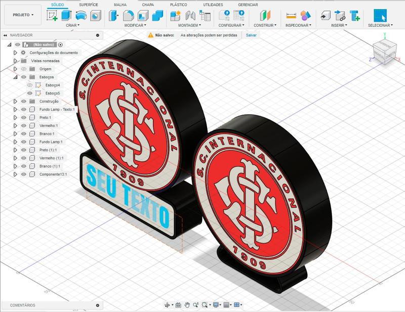Open the MONTAGEM menu
Screen dimensions: 405x312
coord(189,25)
